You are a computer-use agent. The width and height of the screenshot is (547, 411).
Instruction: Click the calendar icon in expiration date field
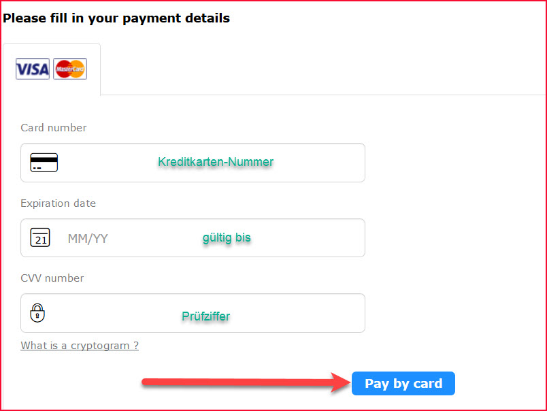(x=41, y=238)
